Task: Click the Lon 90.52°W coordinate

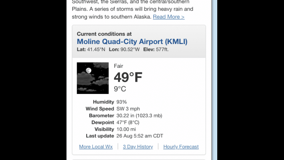Action: tap(124, 49)
